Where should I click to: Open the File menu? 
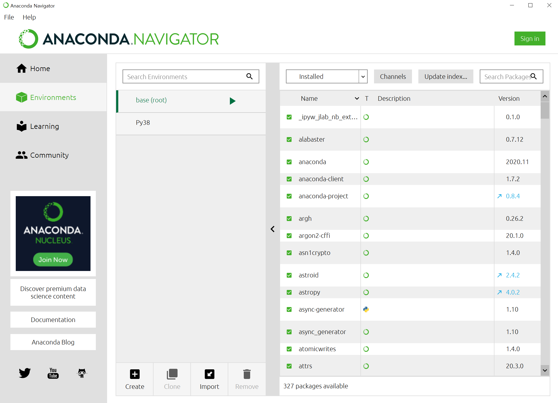[x=9, y=17]
